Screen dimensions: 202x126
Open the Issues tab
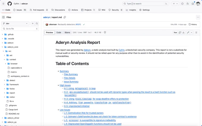point(20,10)
